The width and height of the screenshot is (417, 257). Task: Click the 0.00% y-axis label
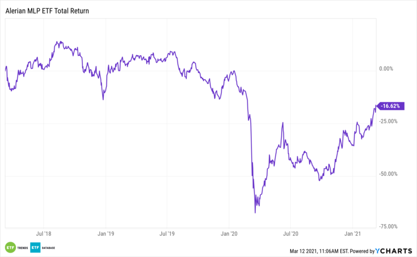tap(386, 69)
